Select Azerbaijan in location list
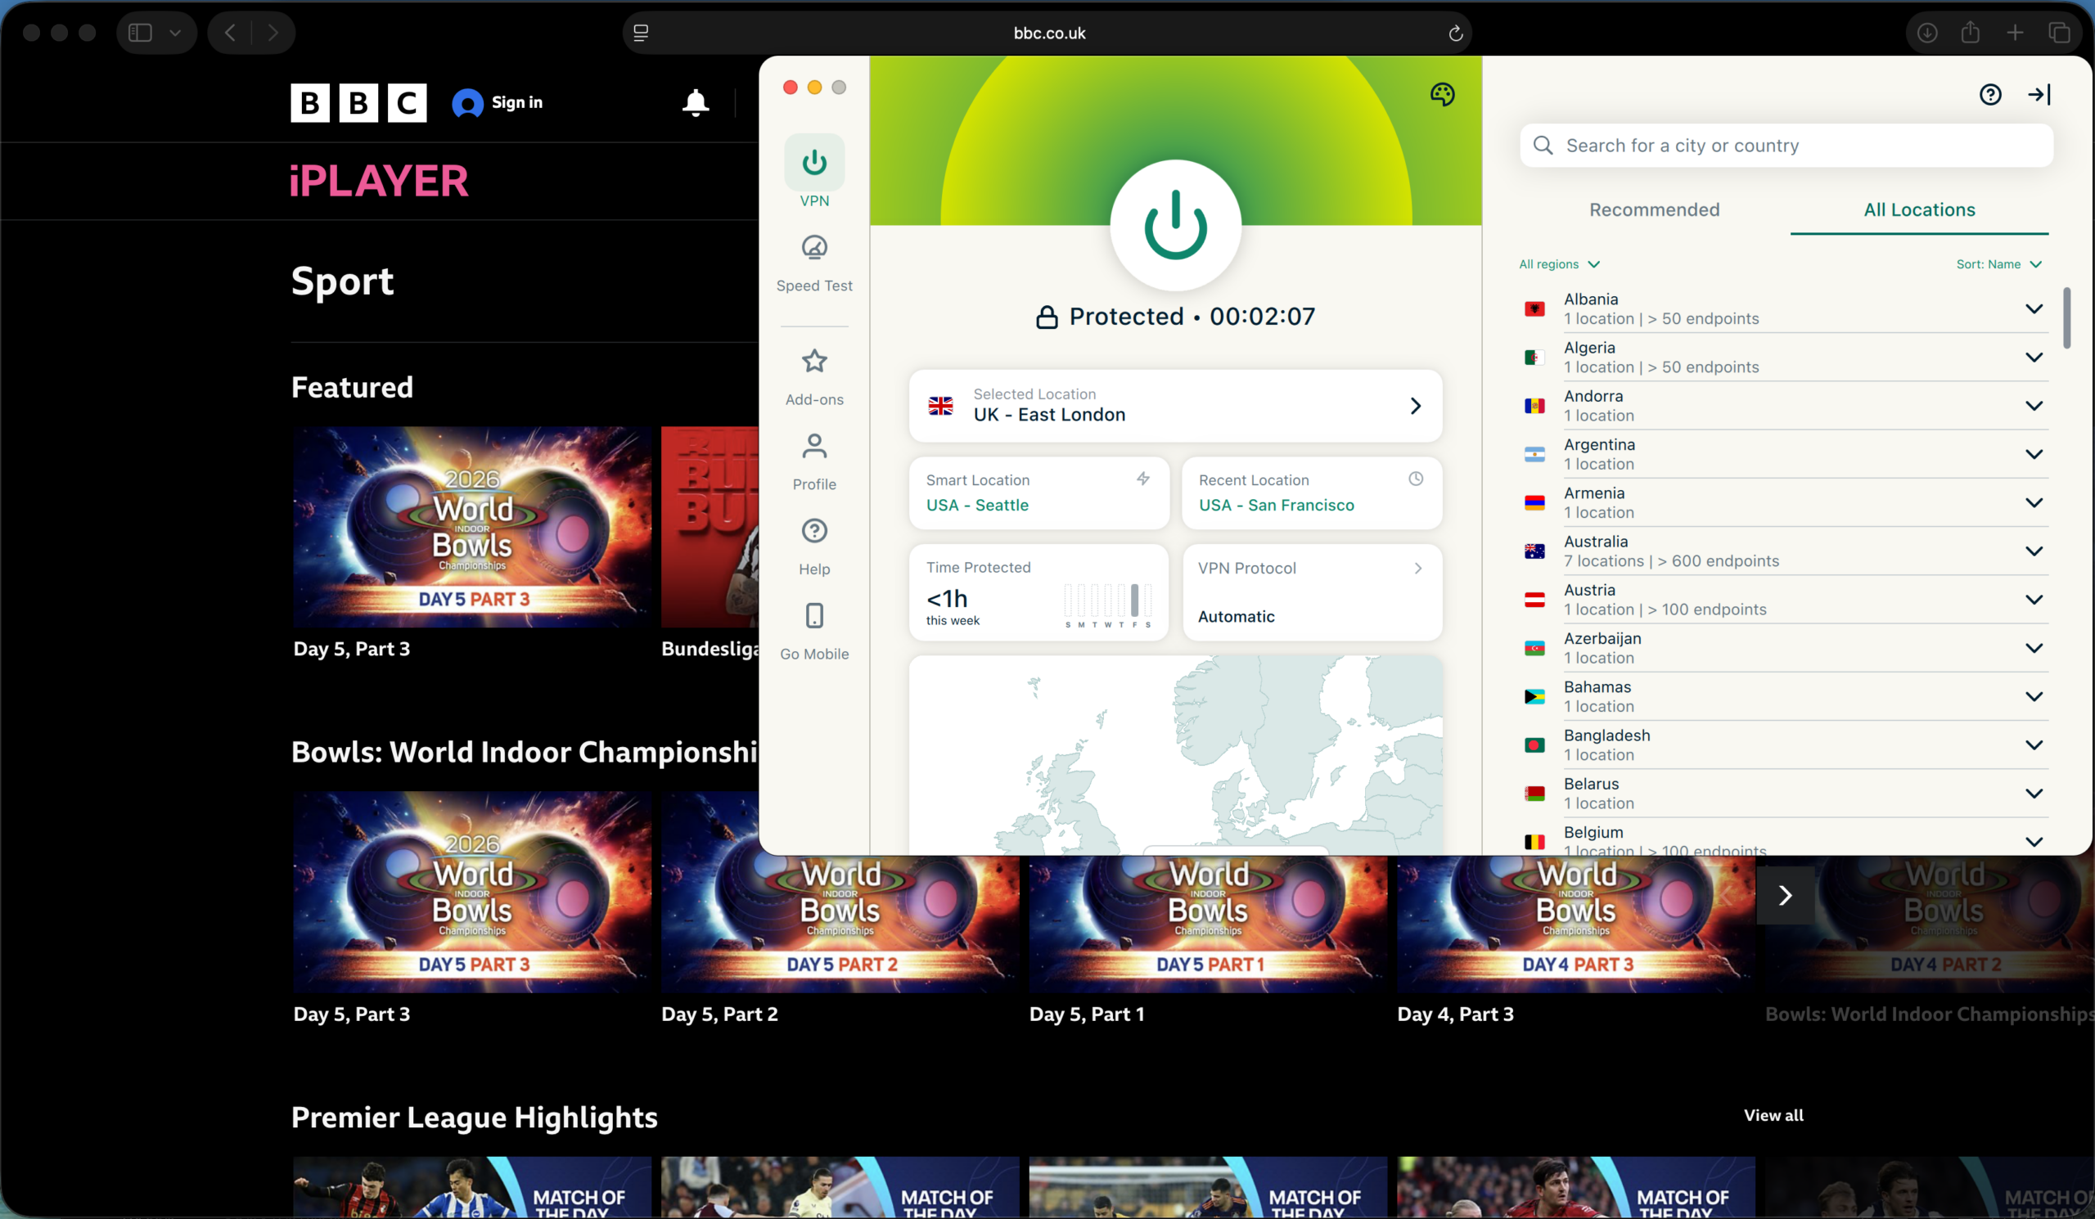Image resolution: width=2095 pixels, height=1219 pixels. click(1786, 648)
